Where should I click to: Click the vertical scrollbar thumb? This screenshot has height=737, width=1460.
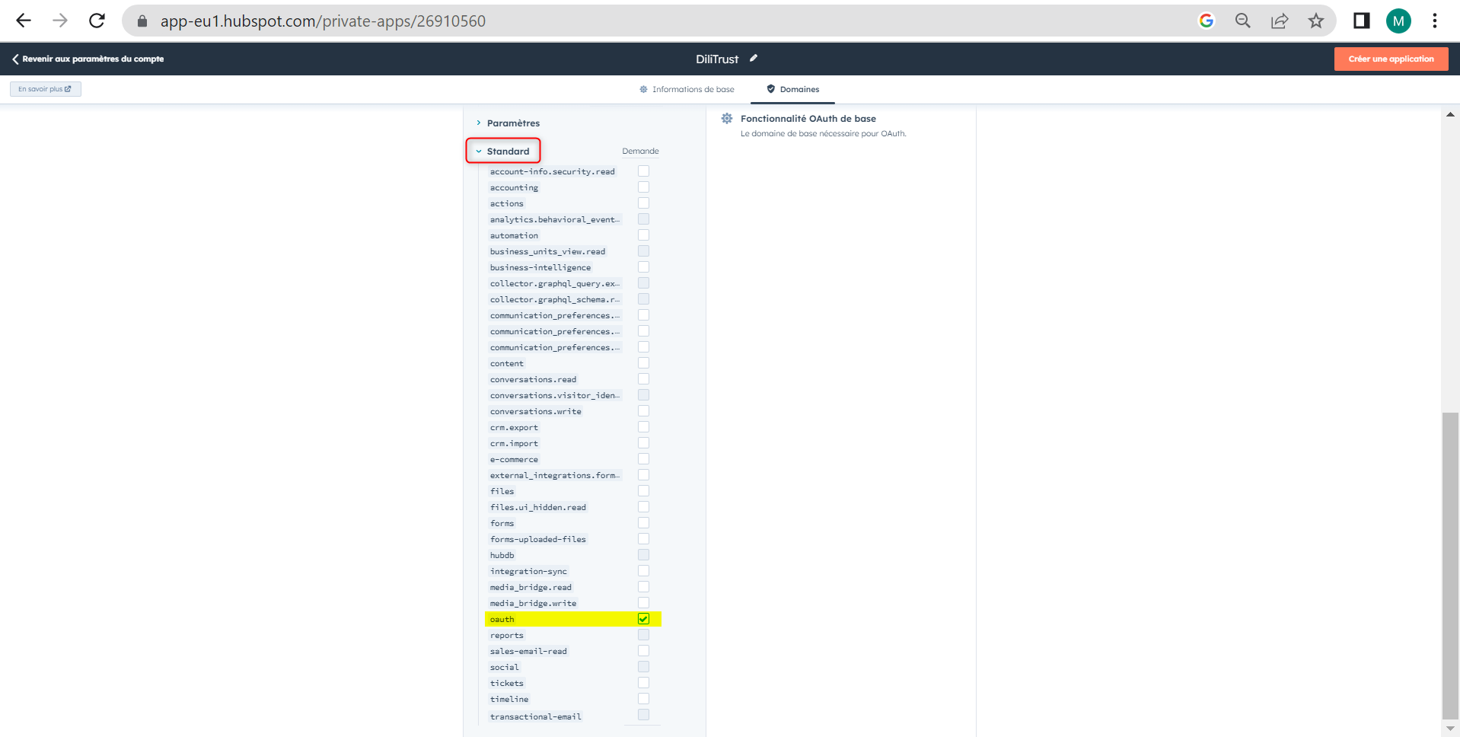[1450, 564]
